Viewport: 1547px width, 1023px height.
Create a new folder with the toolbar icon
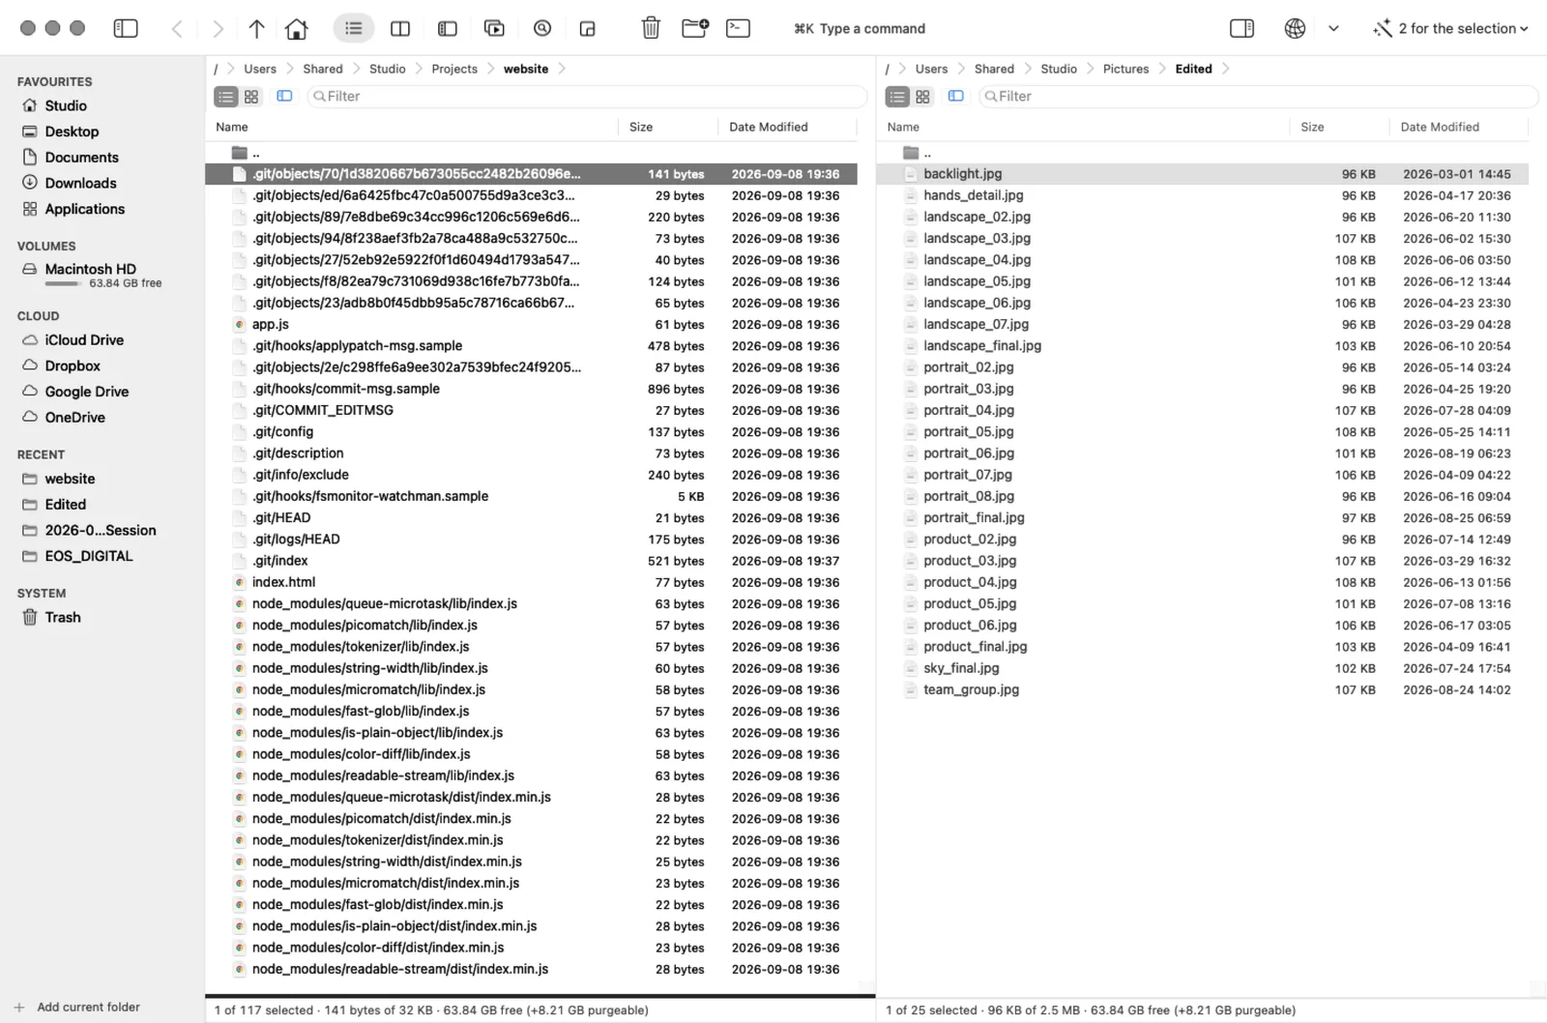click(x=695, y=28)
